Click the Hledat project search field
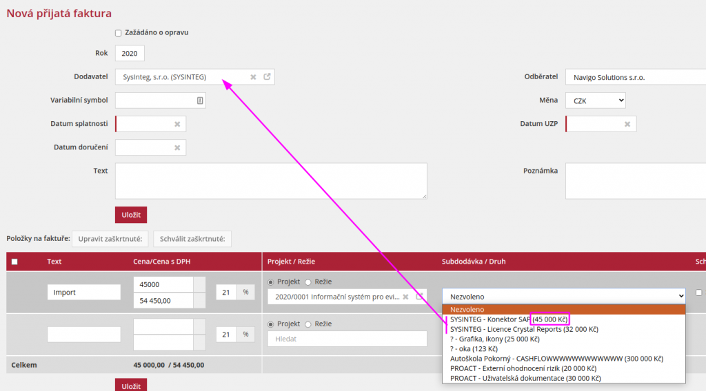The image size is (706, 391). (347, 339)
